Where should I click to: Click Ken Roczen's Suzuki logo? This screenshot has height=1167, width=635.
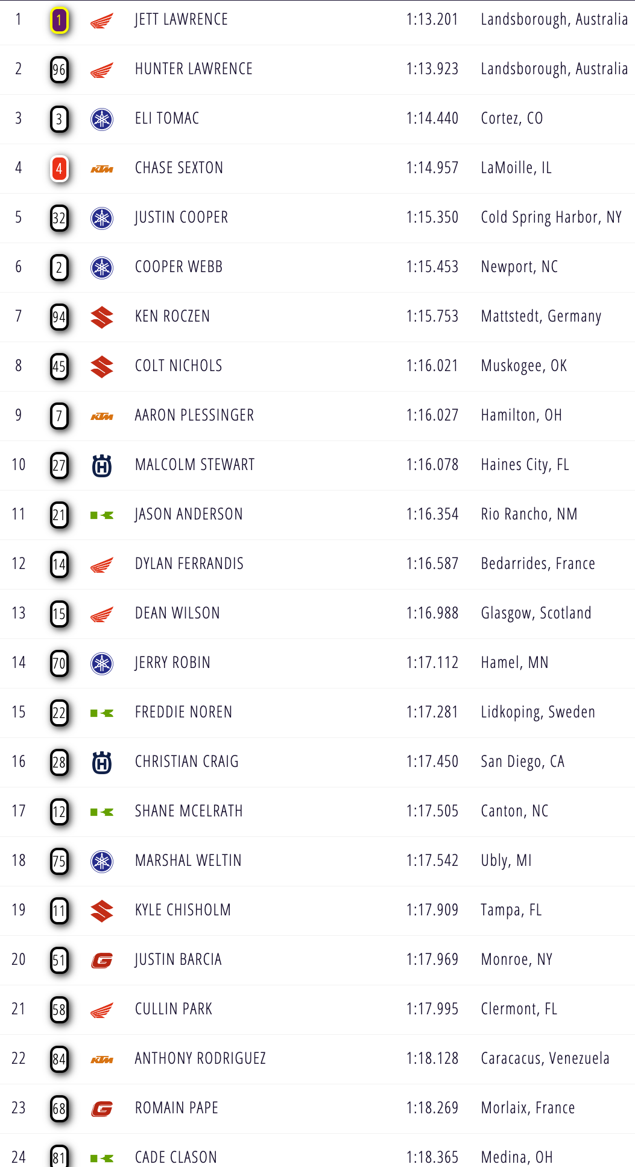click(102, 317)
